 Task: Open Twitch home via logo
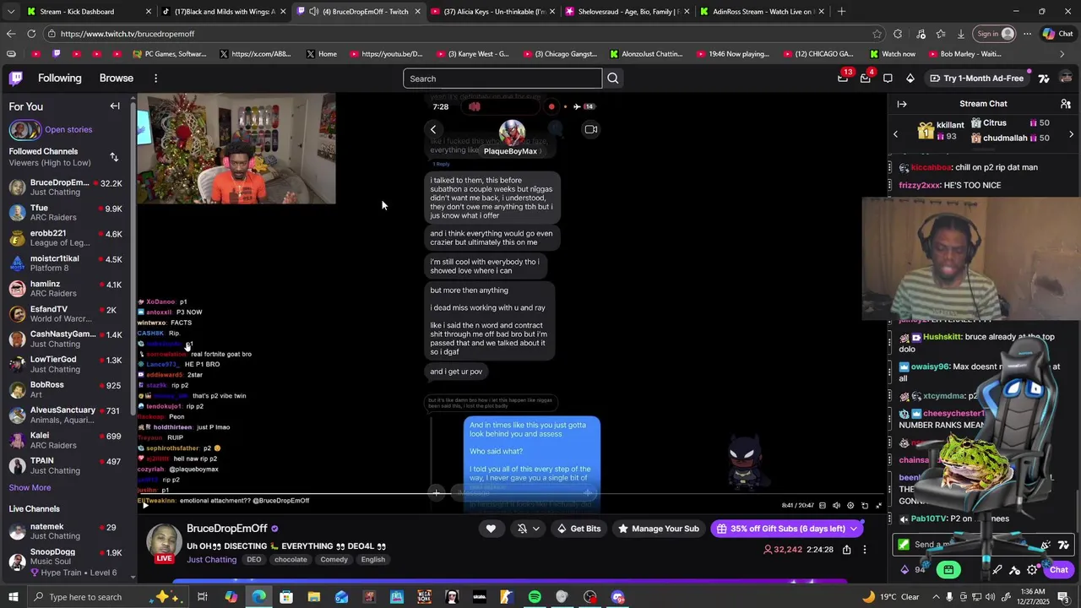point(16,78)
